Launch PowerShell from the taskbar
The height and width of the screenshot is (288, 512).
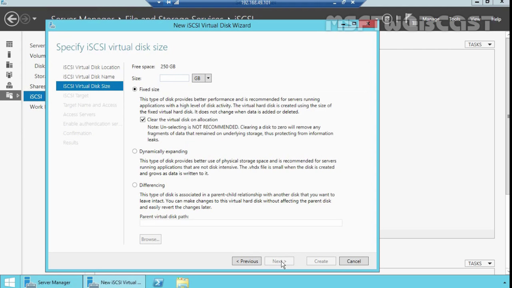[x=158, y=282]
